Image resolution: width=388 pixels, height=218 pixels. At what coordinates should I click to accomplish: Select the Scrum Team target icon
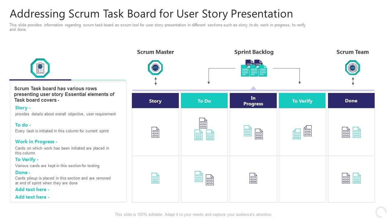click(x=353, y=68)
